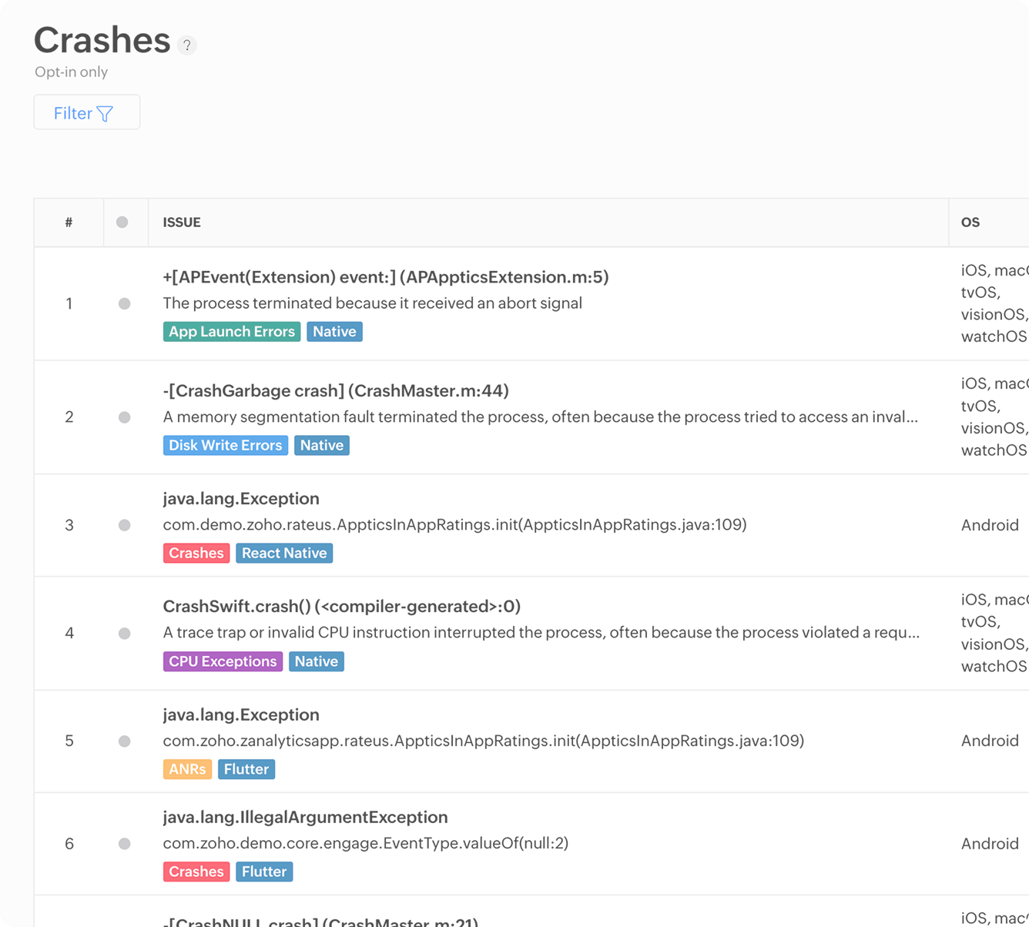Click the ANRs badge on issue 5
The width and height of the screenshot is (1029, 927).
pos(187,768)
